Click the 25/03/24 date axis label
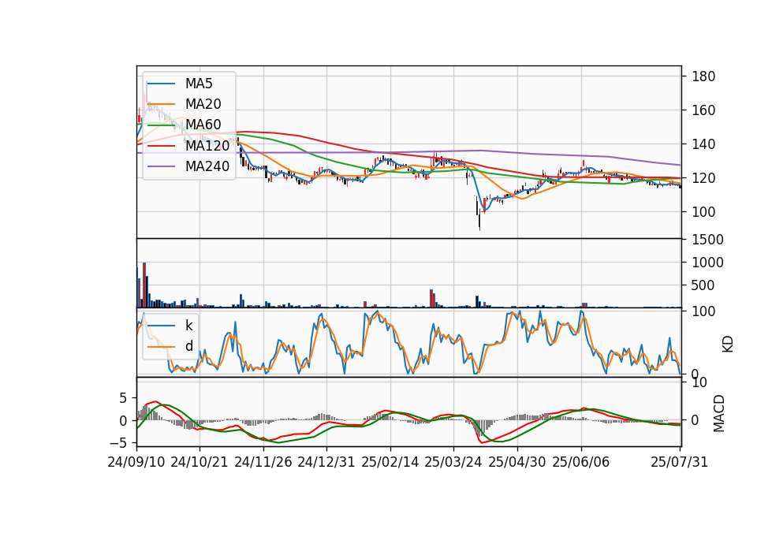This screenshot has height=544, width=757. tap(453, 462)
